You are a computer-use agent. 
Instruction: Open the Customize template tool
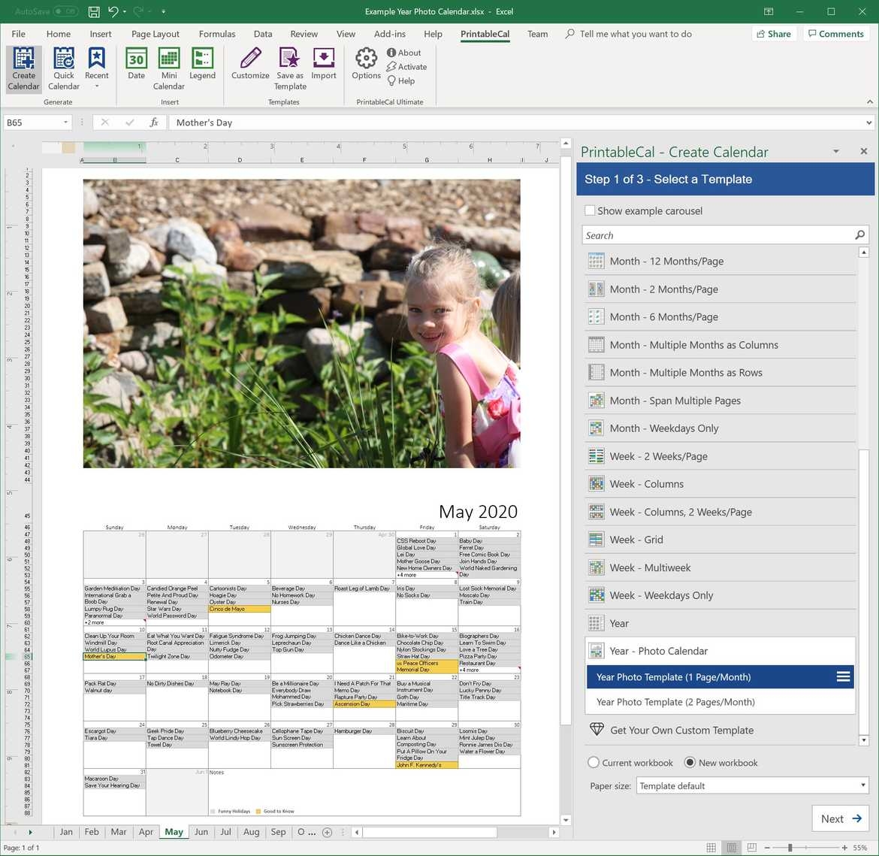[x=250, y=64]
